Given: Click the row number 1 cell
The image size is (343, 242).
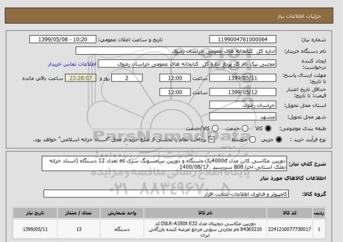Looking at the screenshot, I should coord(319,230).
